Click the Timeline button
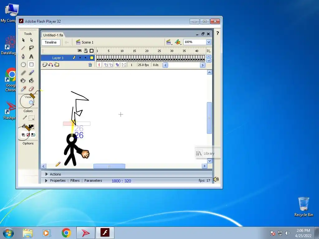 (x=51, y=42)
